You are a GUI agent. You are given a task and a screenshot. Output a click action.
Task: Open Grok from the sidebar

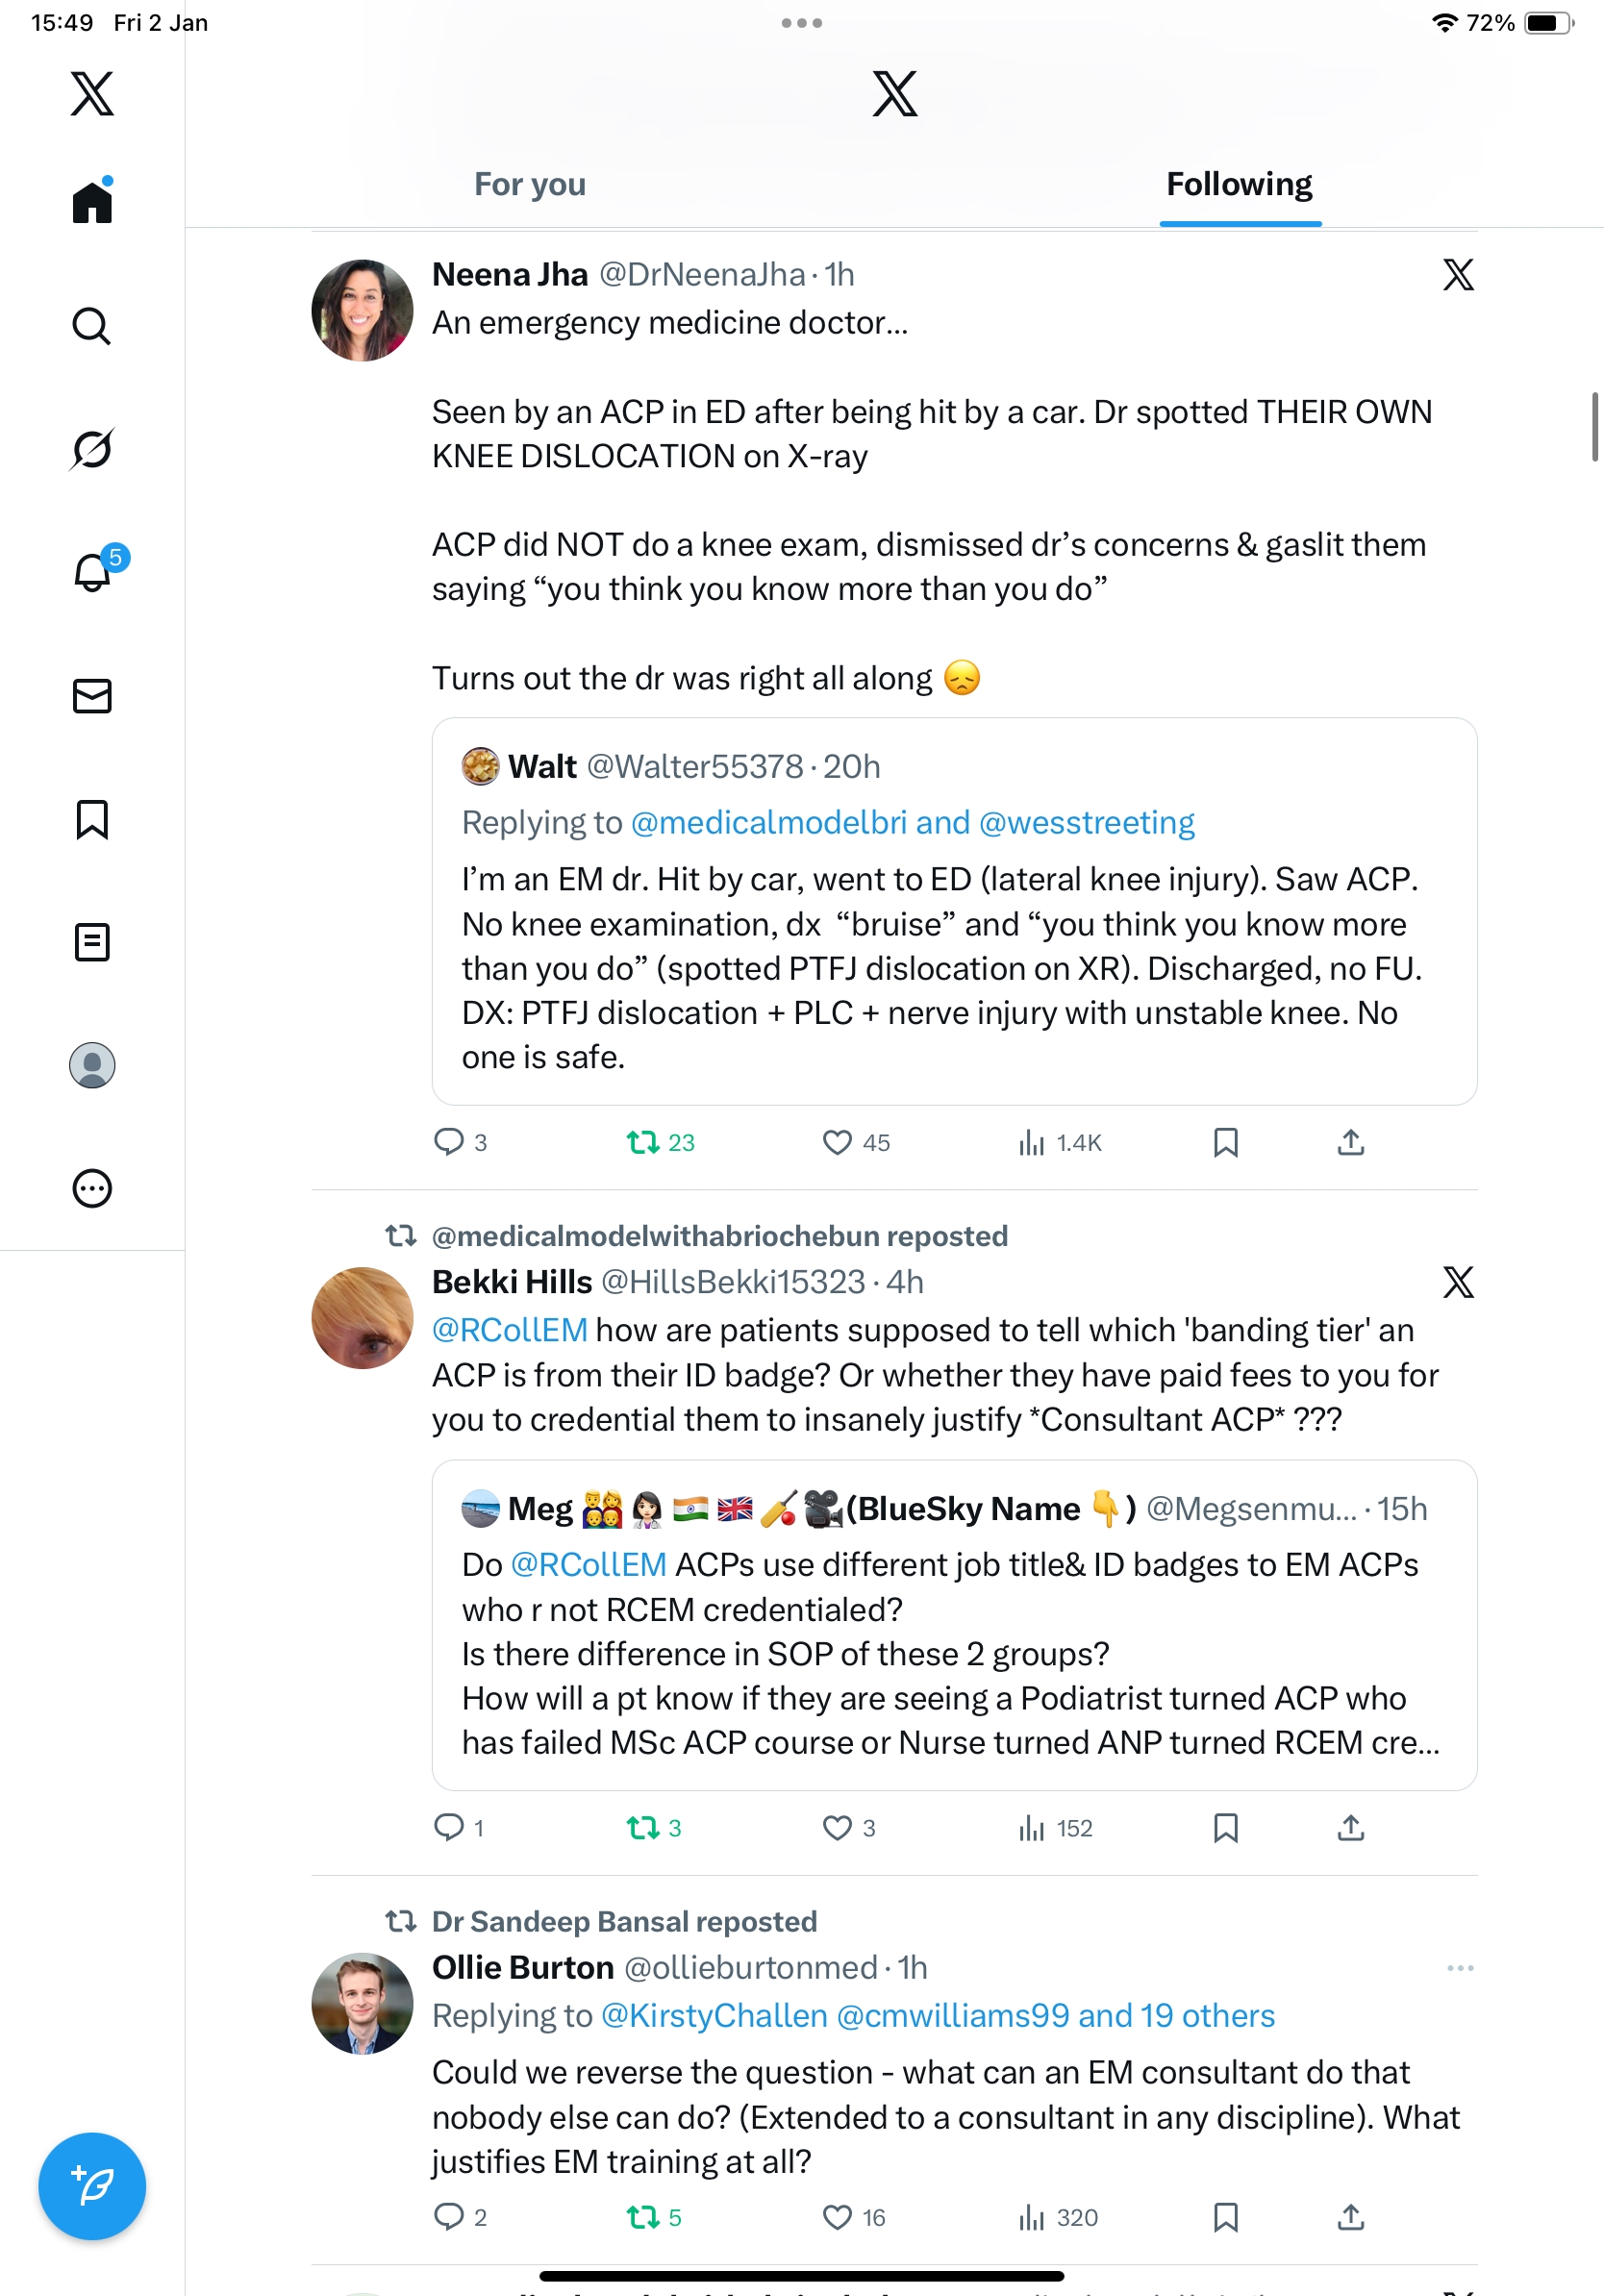[x=92, y=449]
